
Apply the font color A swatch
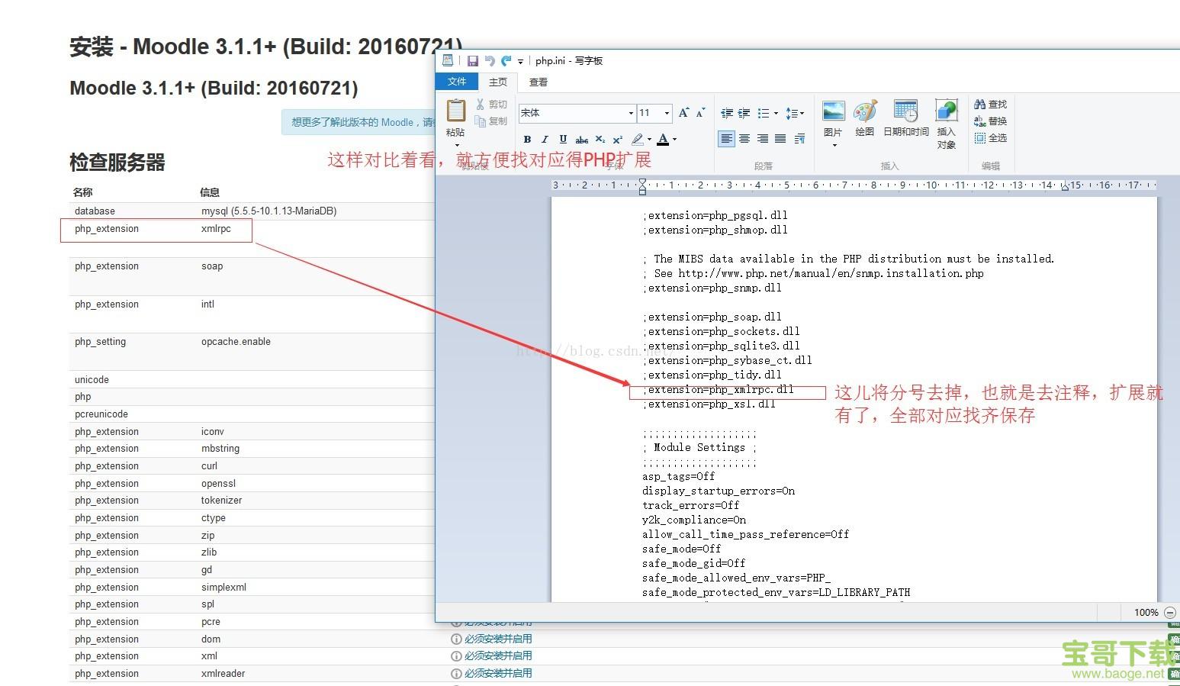click(663, 139)
